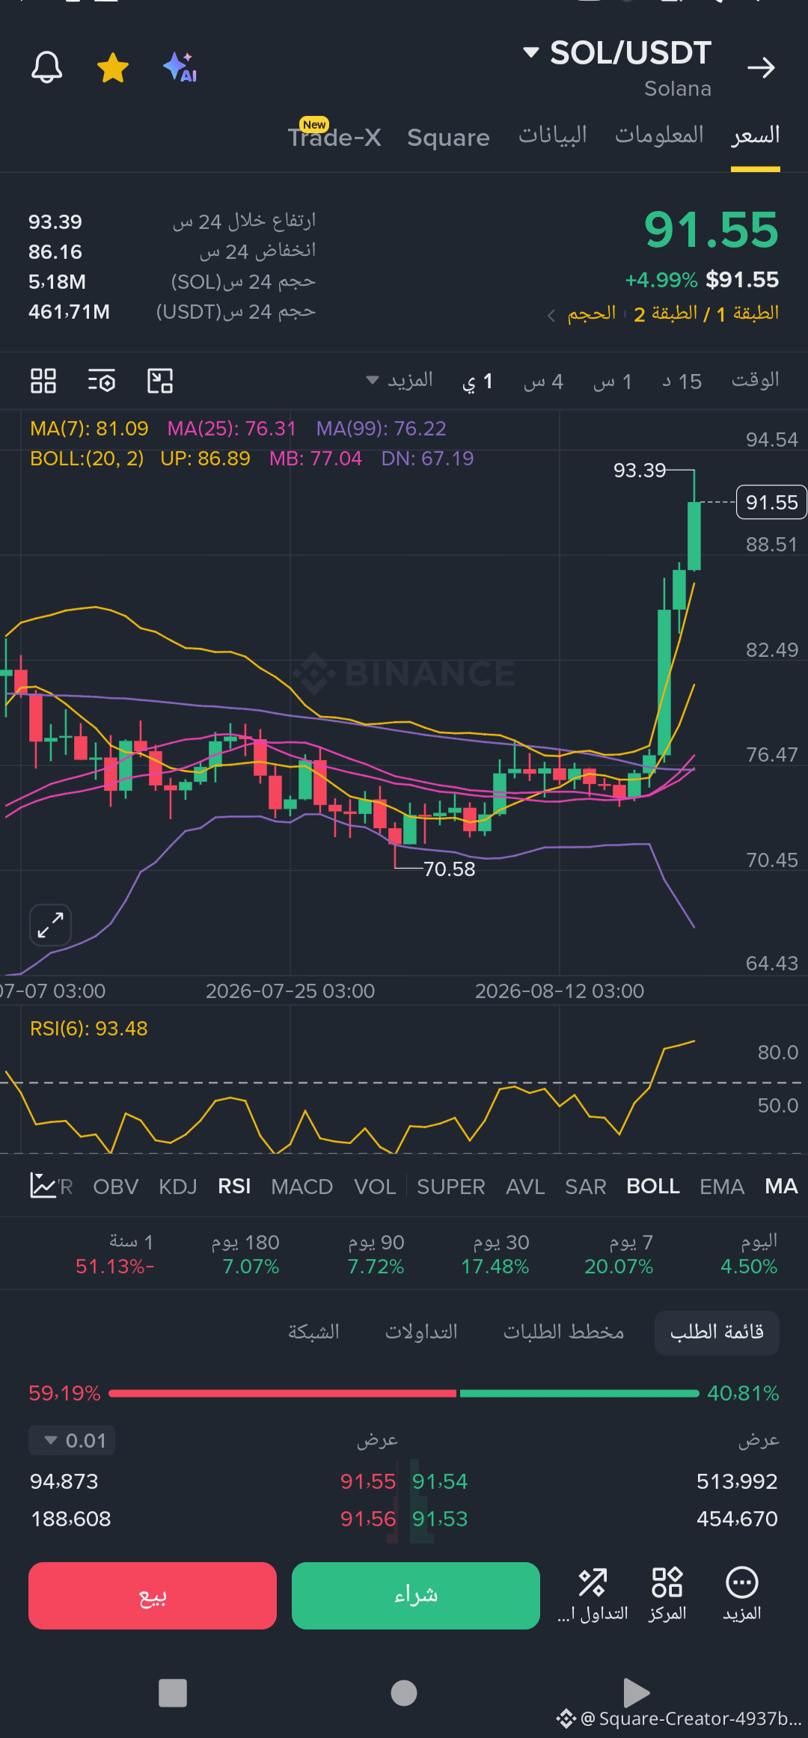Tap the right arrow next to SOL/USDT
This screenshot has width=808, height=1738.
(x=761, y=67)
